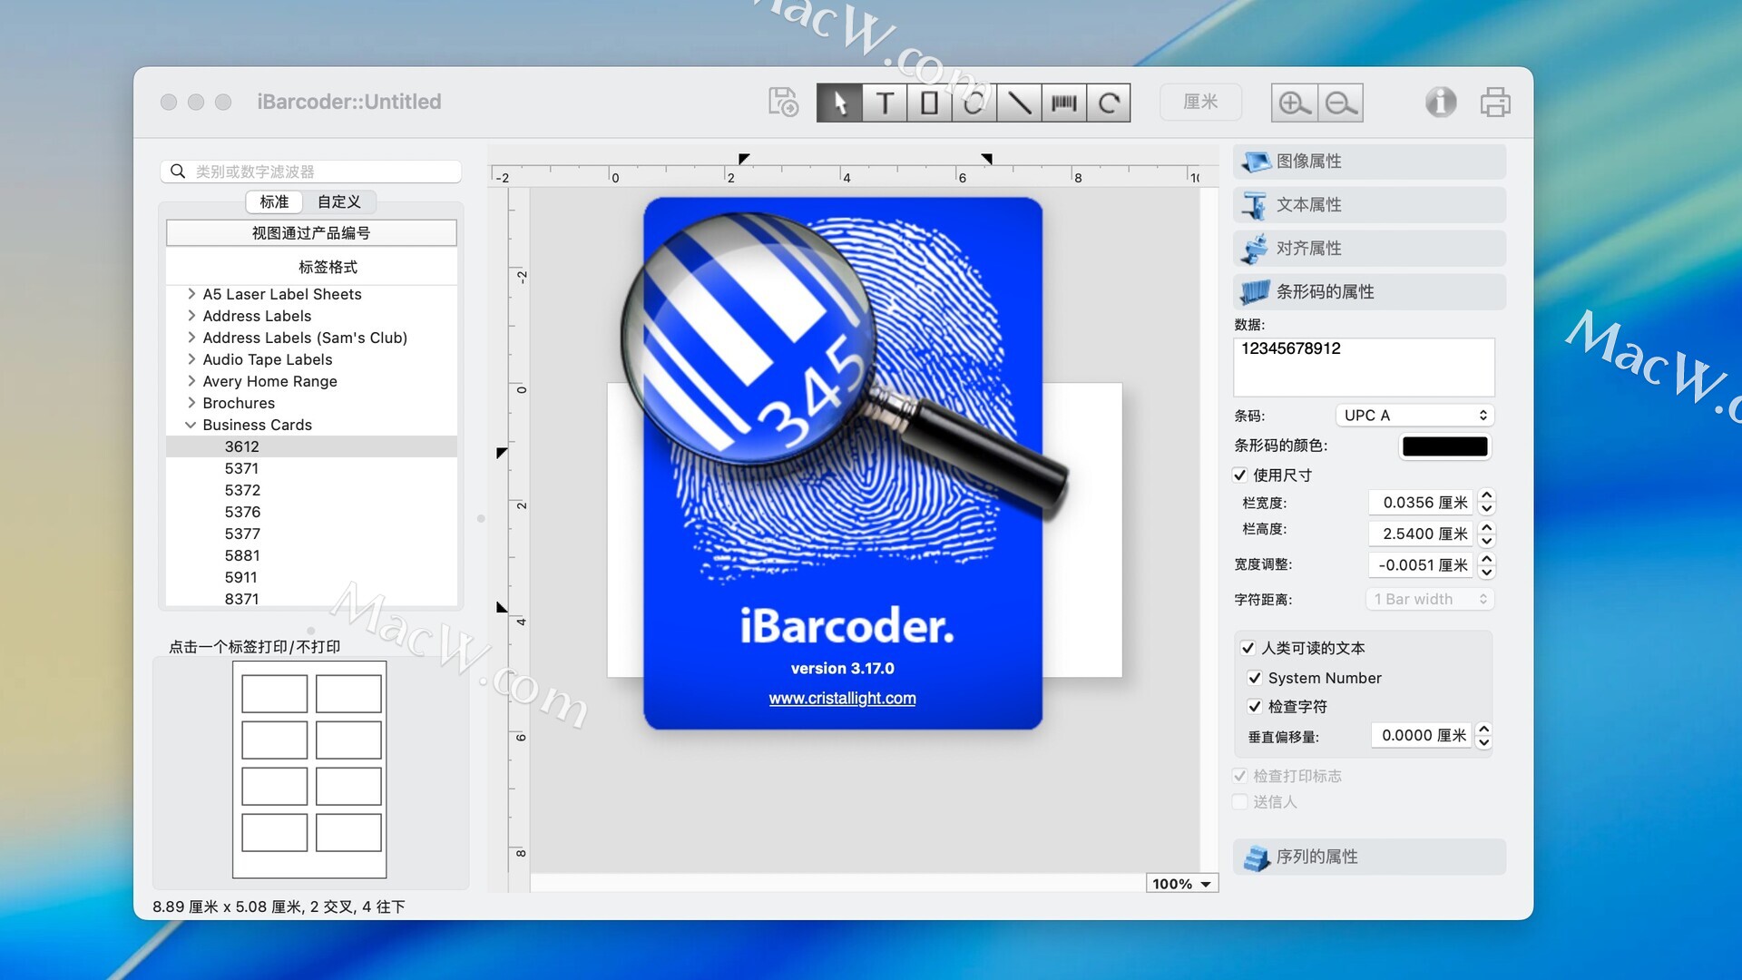The height and width of the screenshot is (980, 1742).
Task: Select the arrow pointer tool
Action: coord(839,103)
